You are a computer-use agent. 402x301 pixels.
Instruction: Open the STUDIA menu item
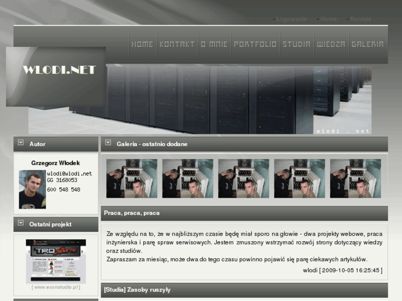tap(296, 44)
